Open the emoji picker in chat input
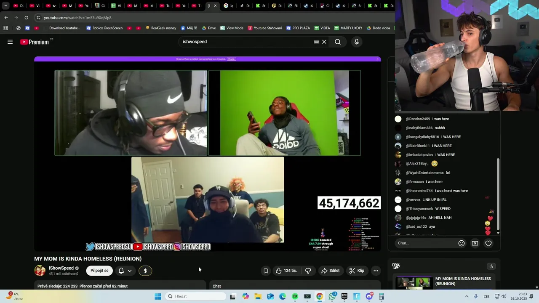The width and height of the screenshot is (539, 303). point(462,243)
